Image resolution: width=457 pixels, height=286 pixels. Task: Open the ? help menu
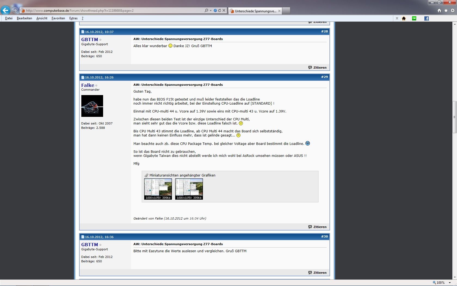click(82, 18)
